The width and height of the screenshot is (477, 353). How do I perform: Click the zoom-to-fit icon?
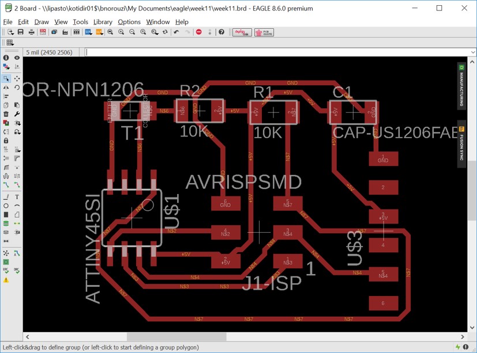pyautogui.click(x=110, y=32)
